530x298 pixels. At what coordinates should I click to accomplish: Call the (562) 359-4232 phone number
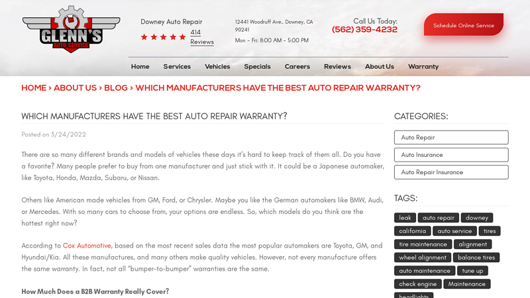point(364,30)
